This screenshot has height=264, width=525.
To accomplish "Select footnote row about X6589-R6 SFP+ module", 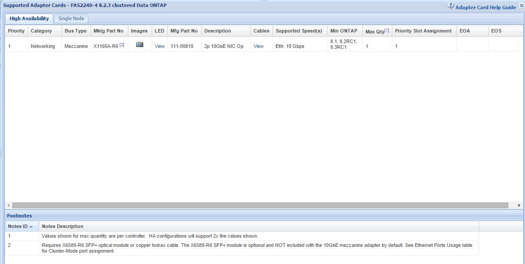I will (x=241, y=248).
